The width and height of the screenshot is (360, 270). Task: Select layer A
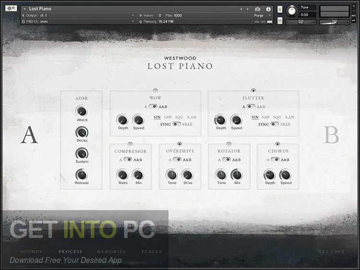pos(29,135)
